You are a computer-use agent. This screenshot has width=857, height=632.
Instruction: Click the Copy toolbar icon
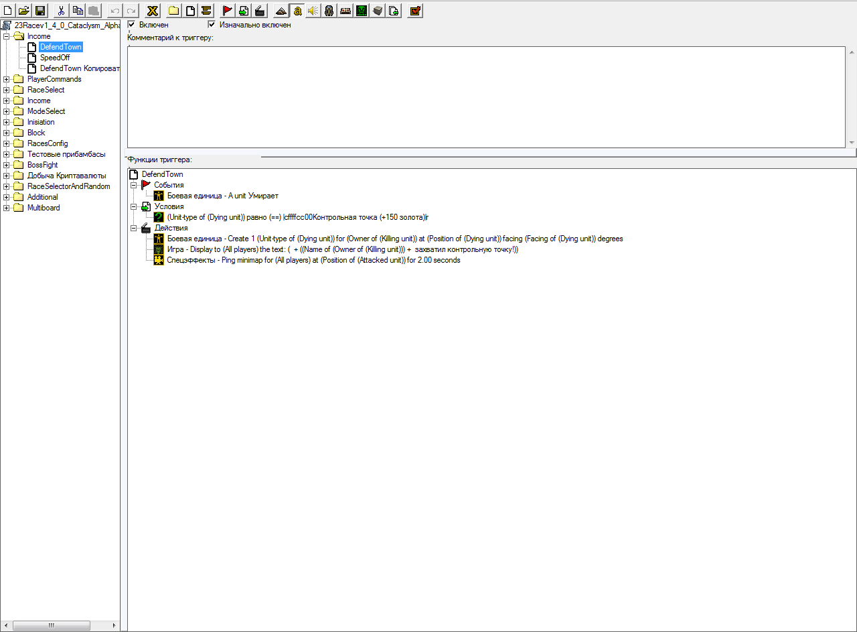pos(78,10)
